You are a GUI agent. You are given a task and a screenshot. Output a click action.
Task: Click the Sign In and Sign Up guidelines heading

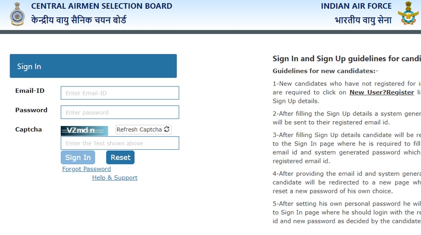(x=346, y=59)
